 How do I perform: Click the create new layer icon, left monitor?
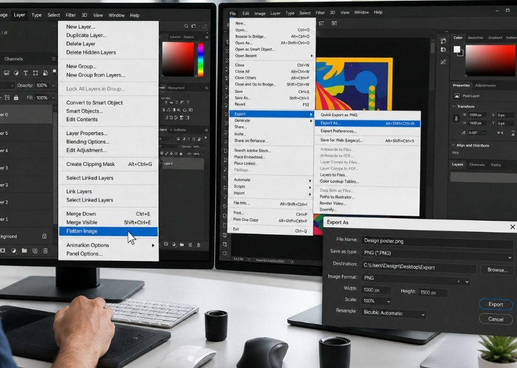click(x=35, y=250)
